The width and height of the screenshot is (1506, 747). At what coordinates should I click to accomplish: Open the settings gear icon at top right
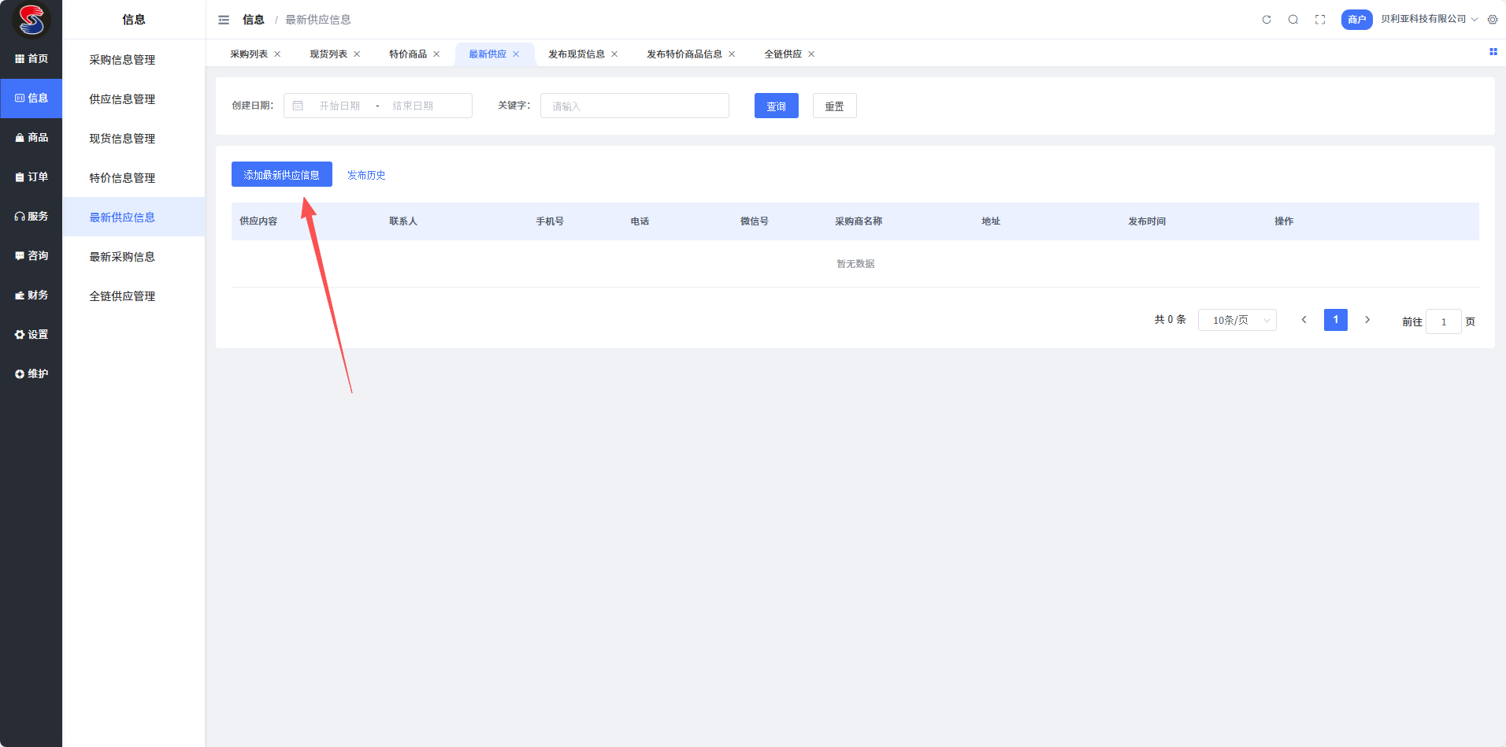click(1493, 20)
